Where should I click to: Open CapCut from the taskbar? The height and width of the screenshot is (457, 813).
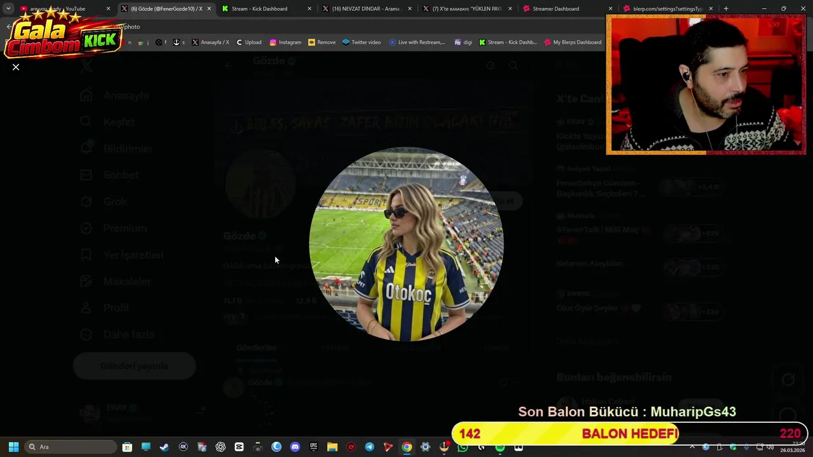pos(239,447)
